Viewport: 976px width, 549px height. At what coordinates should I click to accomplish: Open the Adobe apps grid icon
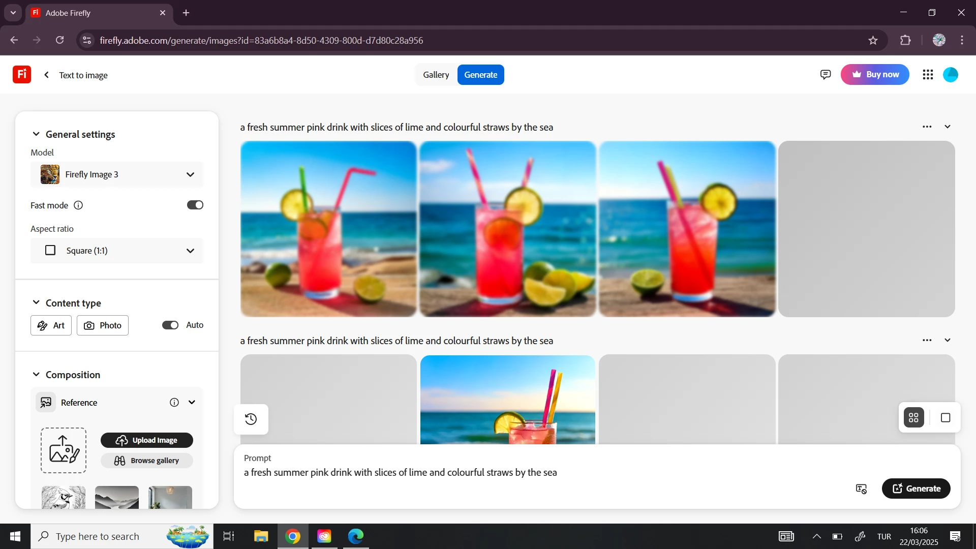click(x=928, y=75)
